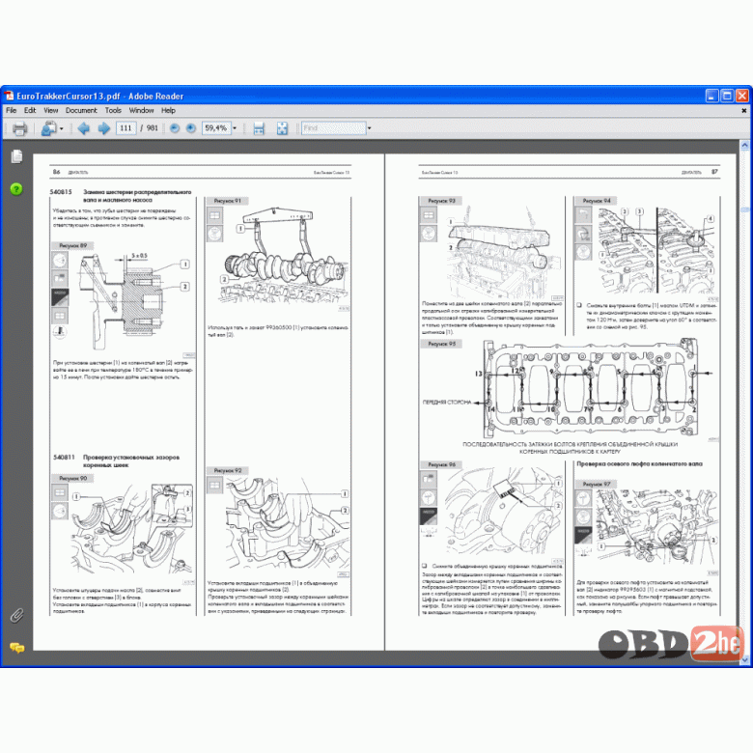The width and height of the screenshot is (753, 753).
Task: Click the Рисунок 89 figure label
Action: coord(72,245)
